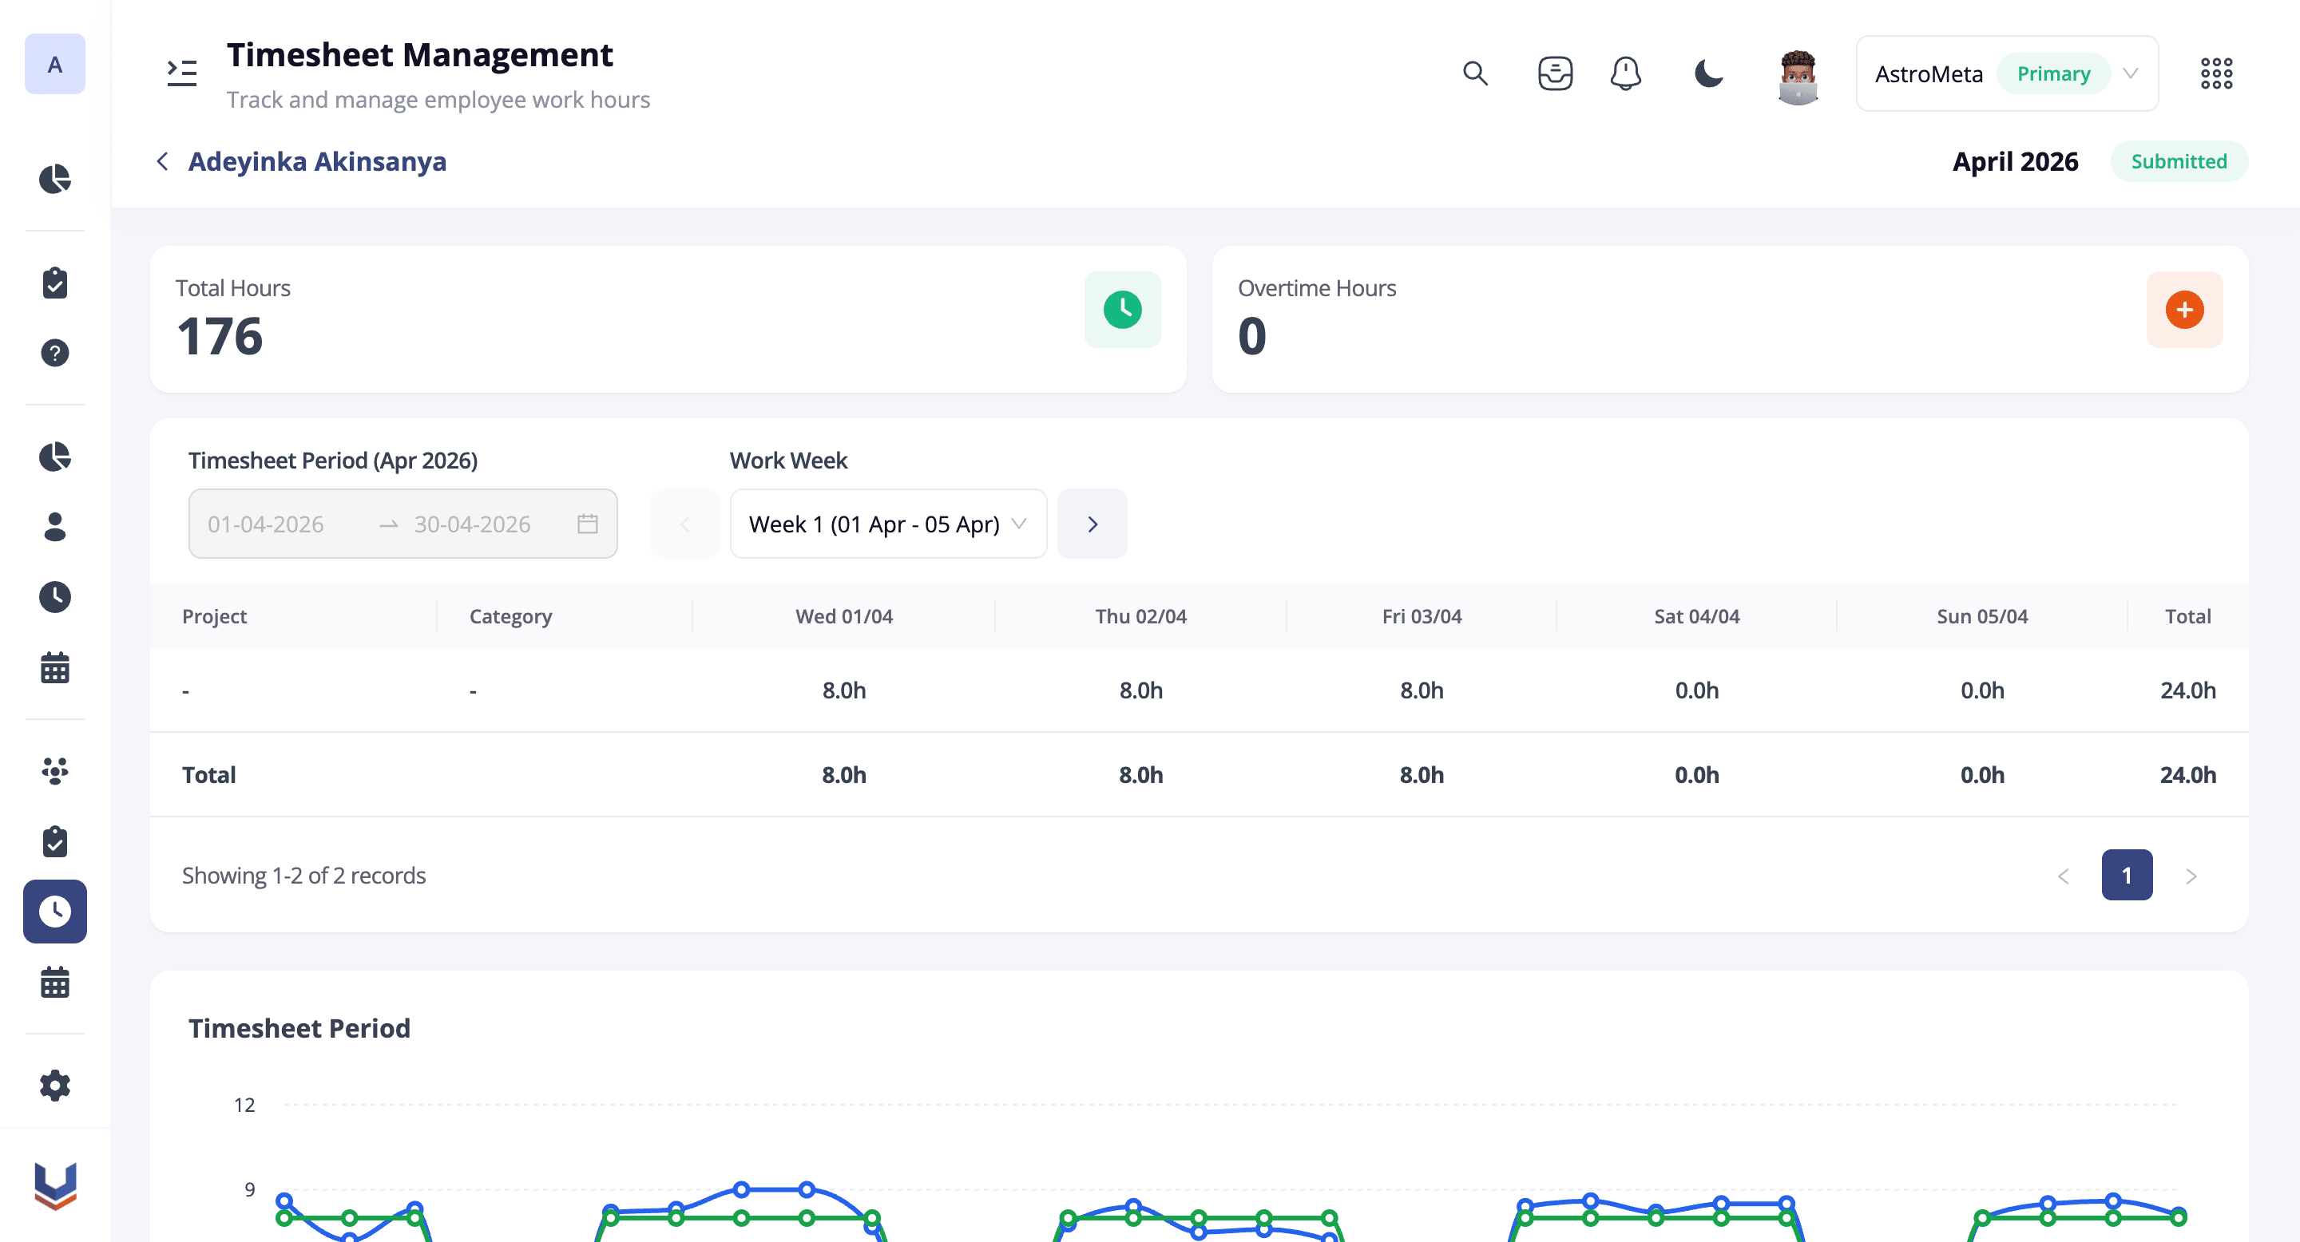
Task: Open team group sidebar icon
Action: [54, 771]
